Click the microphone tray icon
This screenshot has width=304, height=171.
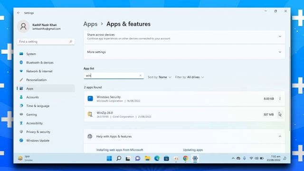245,158
